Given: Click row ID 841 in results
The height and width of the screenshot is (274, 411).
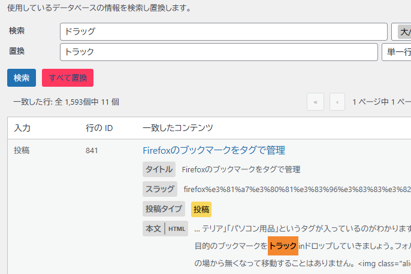Looking at the screenshot, I should 92,150.
